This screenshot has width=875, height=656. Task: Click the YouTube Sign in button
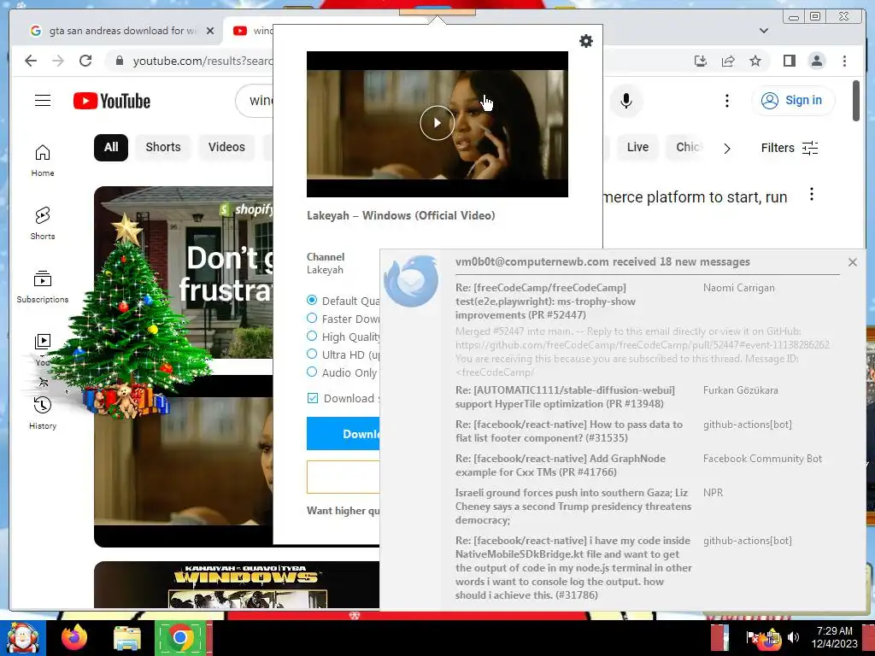coord(793,101)
